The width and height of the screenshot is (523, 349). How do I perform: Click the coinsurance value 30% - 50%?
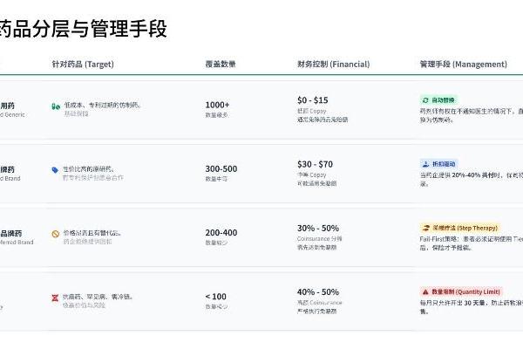[318, 228]
